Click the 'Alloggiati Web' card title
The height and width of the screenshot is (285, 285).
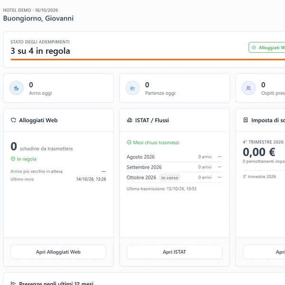click(x=38, y=120)
